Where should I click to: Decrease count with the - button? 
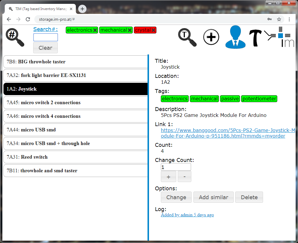click(185, 177)
